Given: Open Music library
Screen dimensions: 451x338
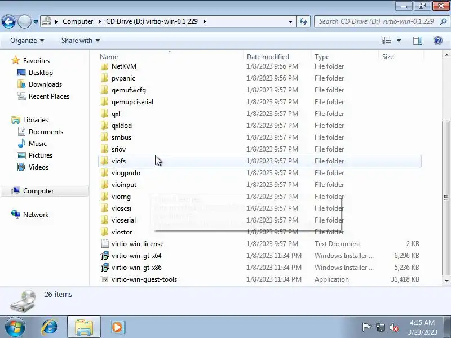Looking at the screenshot, I should [x=37, y=143].
